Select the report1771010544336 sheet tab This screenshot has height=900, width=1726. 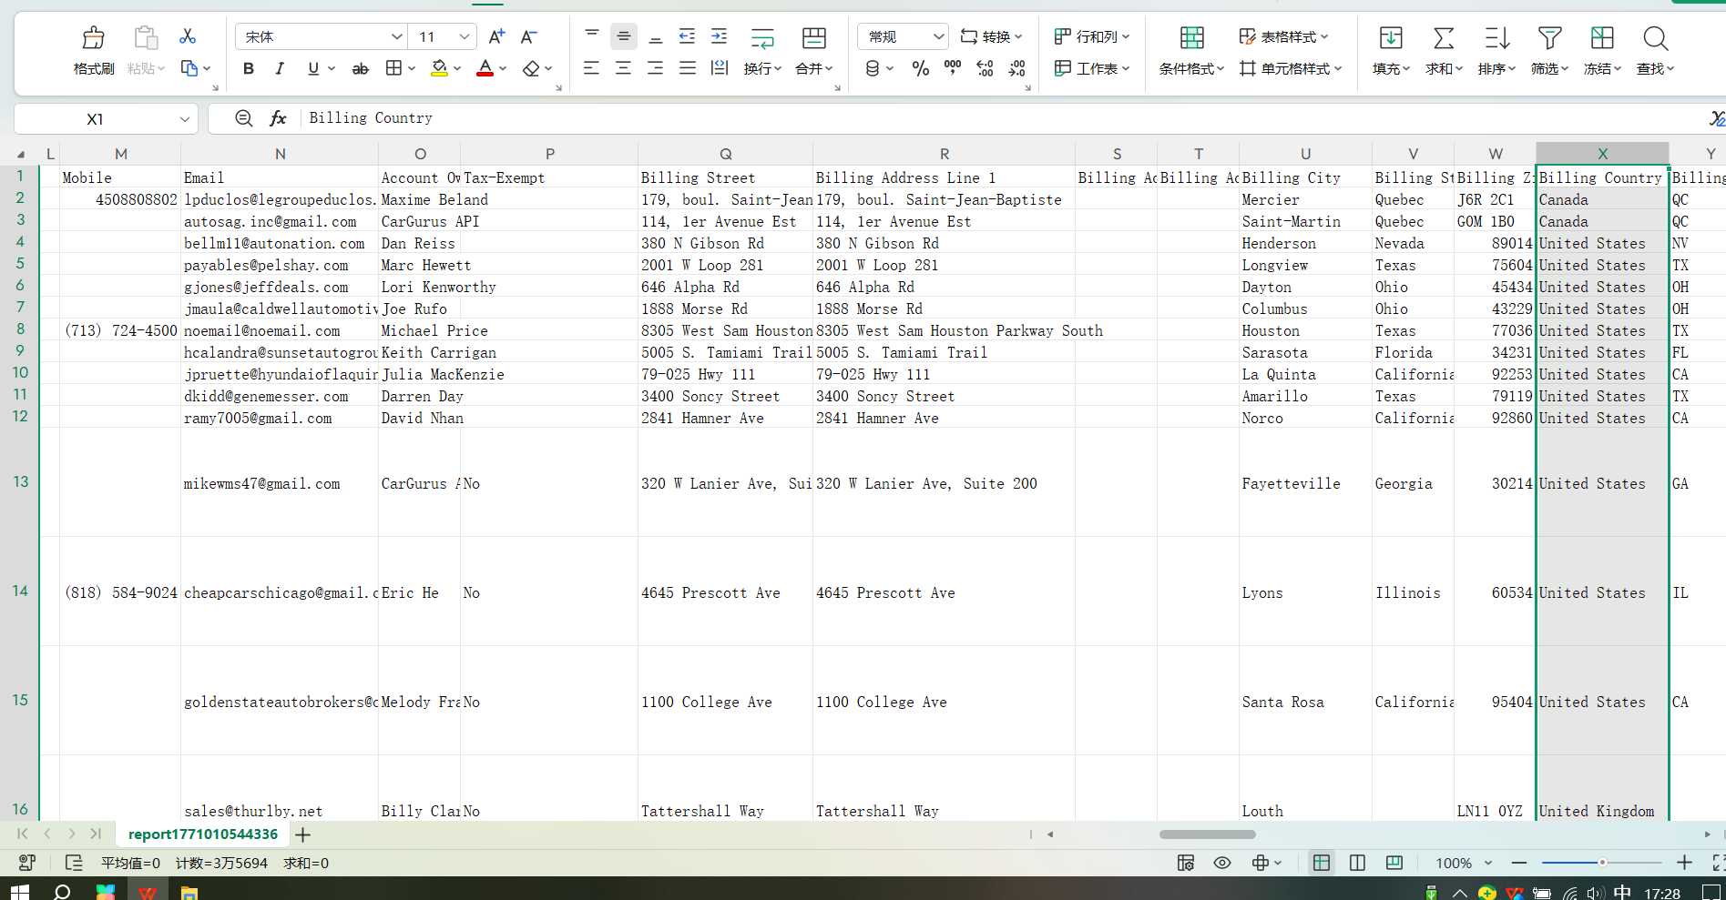202,834
